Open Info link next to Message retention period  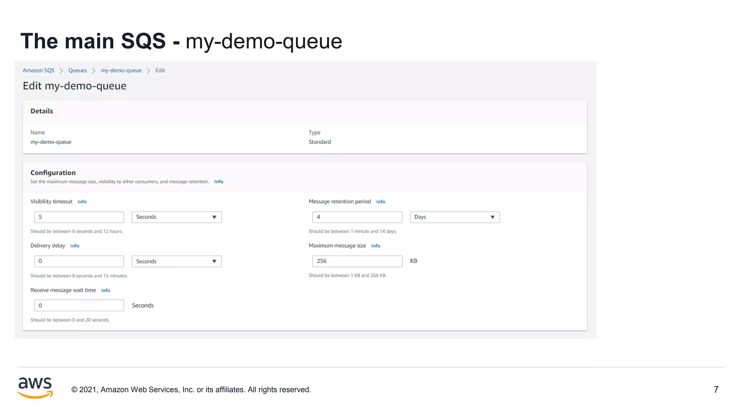pyautogui.click(x=380, y=202)
